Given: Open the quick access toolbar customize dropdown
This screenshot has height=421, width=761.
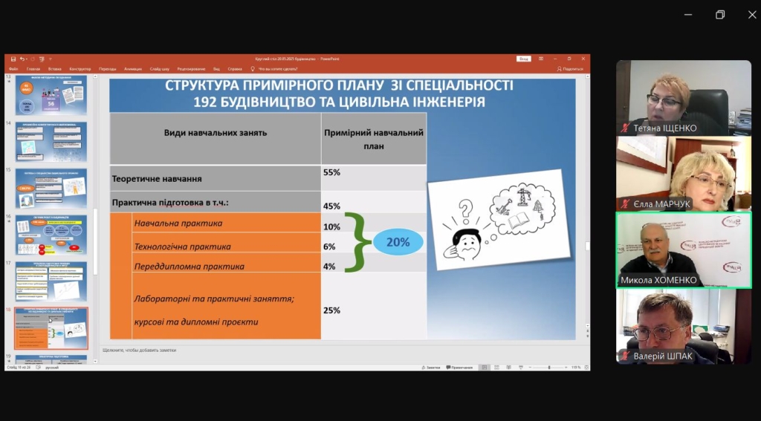Looking at the screenshot, I should [50, 59].
